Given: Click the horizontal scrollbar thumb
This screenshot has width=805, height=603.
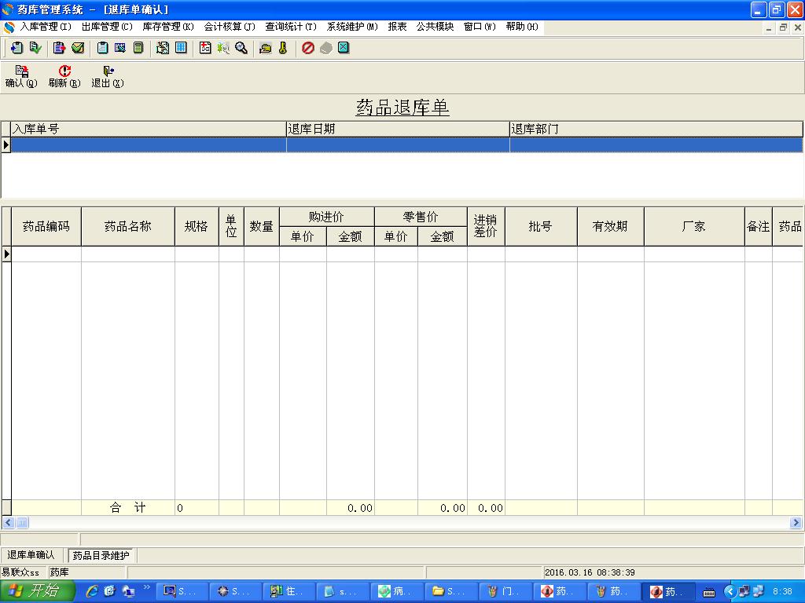Looking at the screenshot, I should 22,522.
